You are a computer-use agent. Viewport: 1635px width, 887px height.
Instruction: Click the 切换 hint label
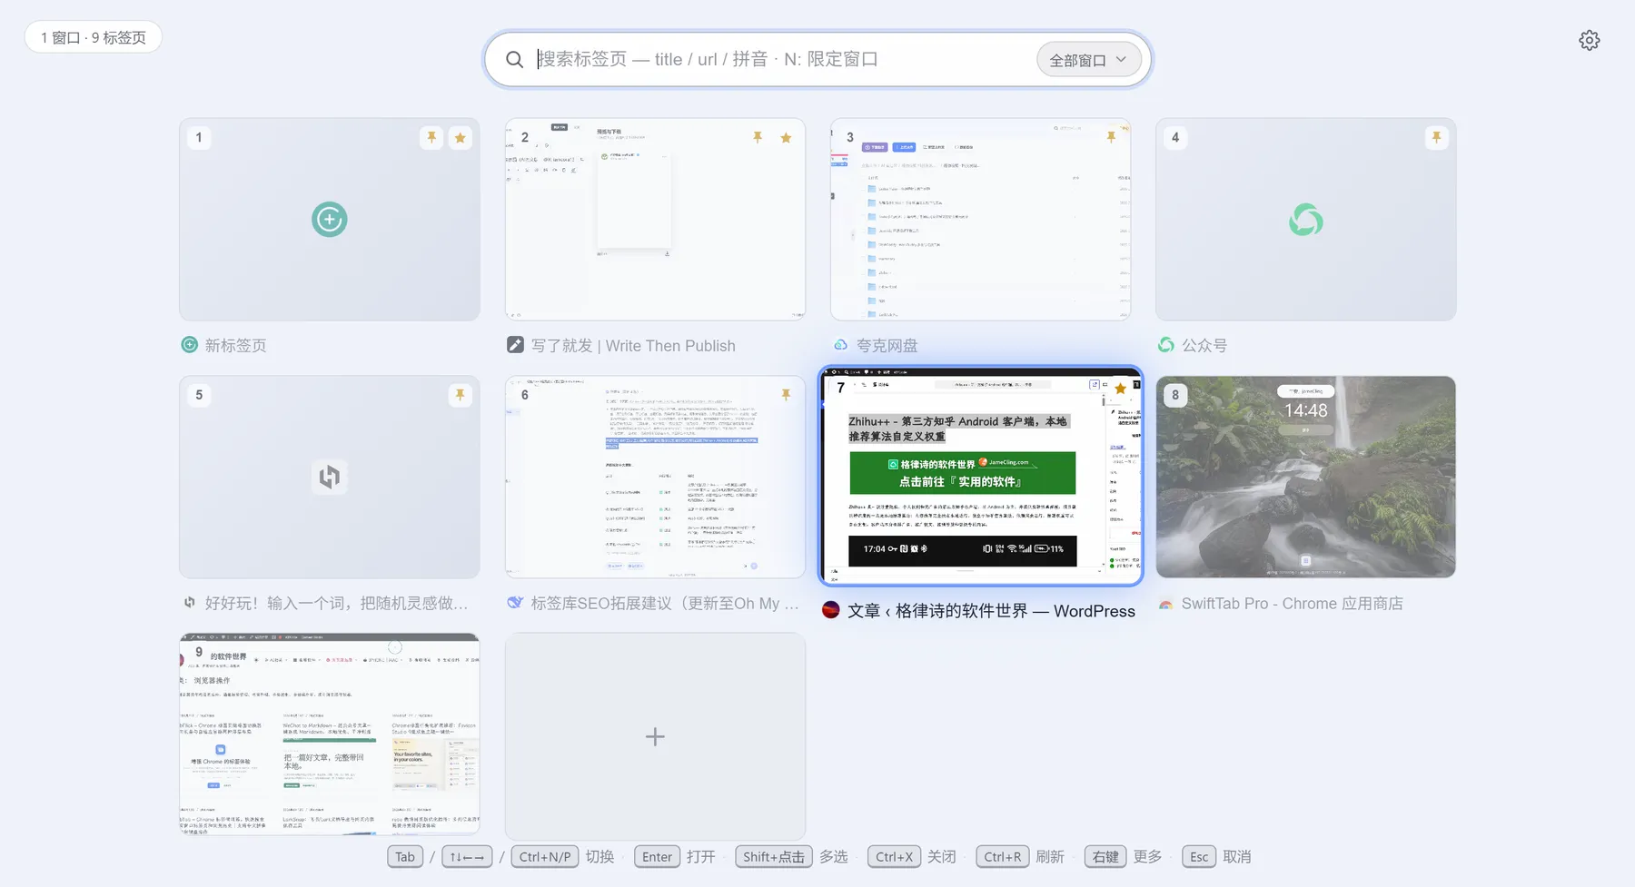click(599, 857)
